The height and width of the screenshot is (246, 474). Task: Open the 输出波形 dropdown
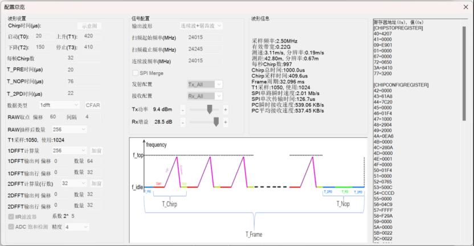201,26
